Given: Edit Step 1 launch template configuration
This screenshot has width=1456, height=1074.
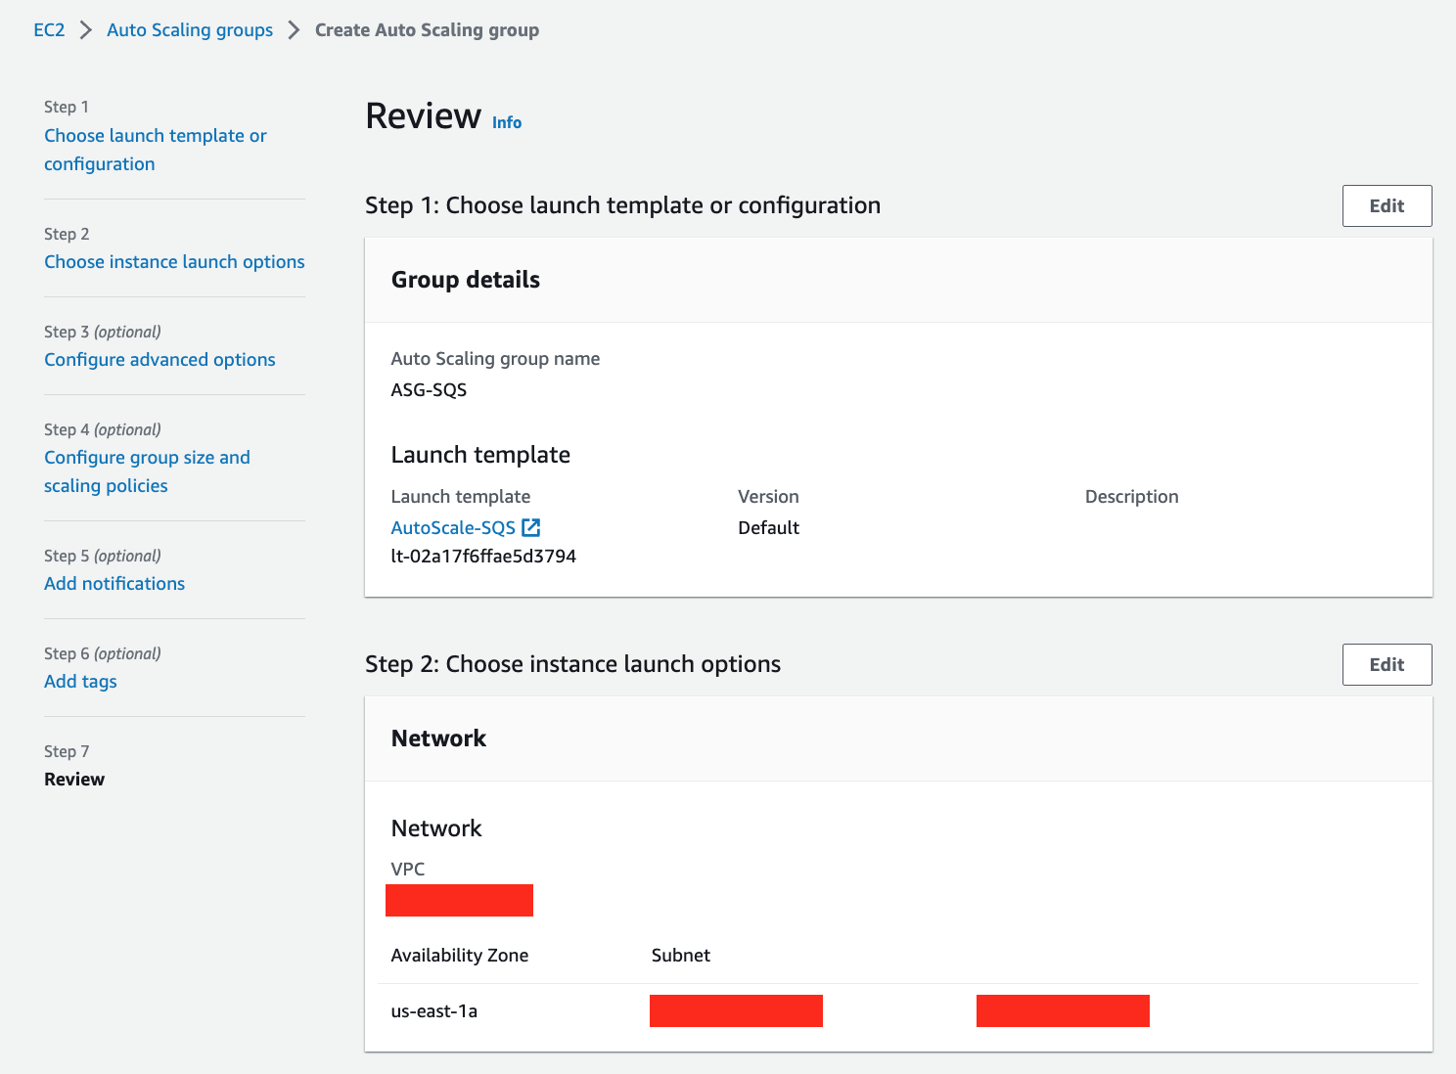Looking at the screenshot, I should 1387,205.
